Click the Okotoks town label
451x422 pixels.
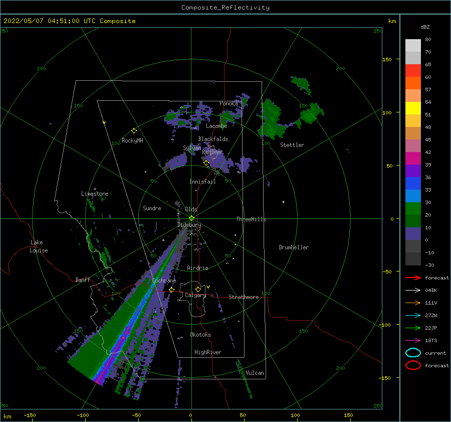pos(200,335)
